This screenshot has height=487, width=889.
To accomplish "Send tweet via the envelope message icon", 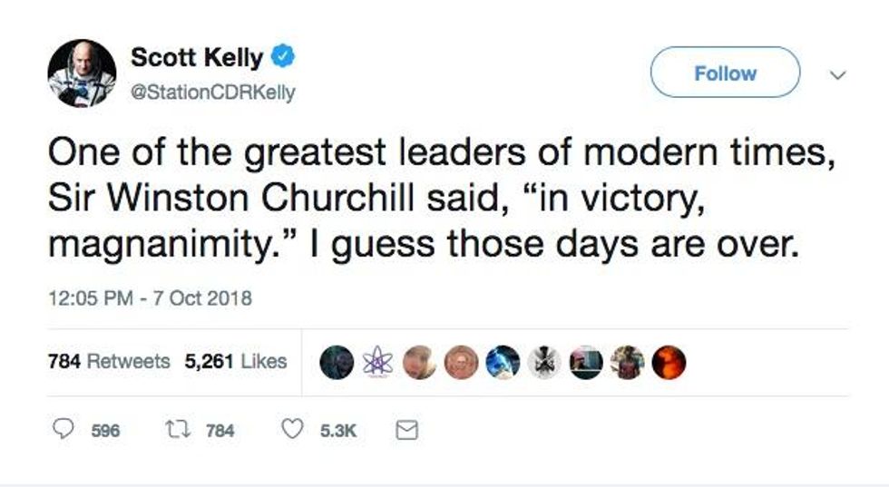I will click(407, 432).
